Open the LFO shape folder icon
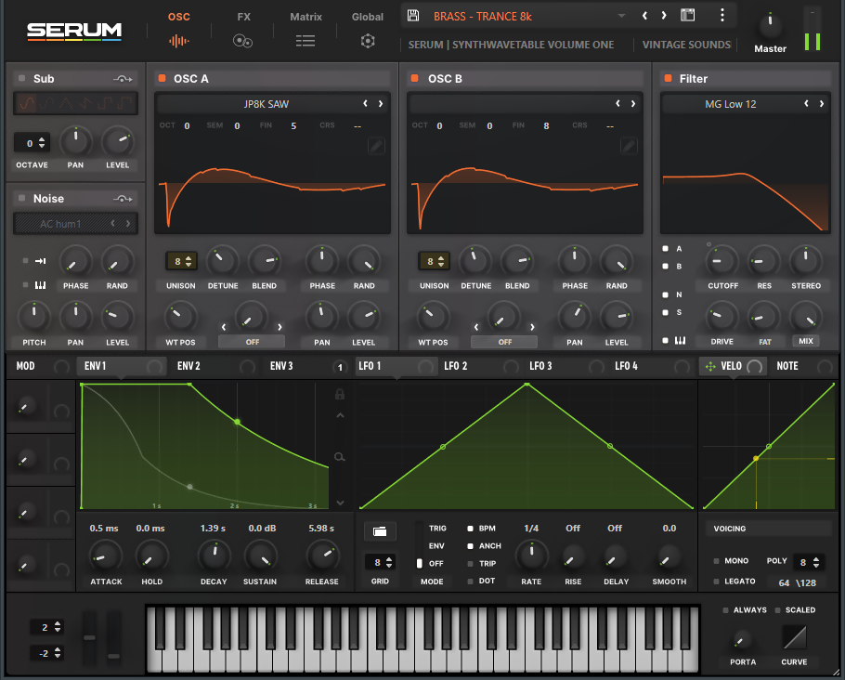The width and height of the screenshot is (845, 680). tap(380, 531)
